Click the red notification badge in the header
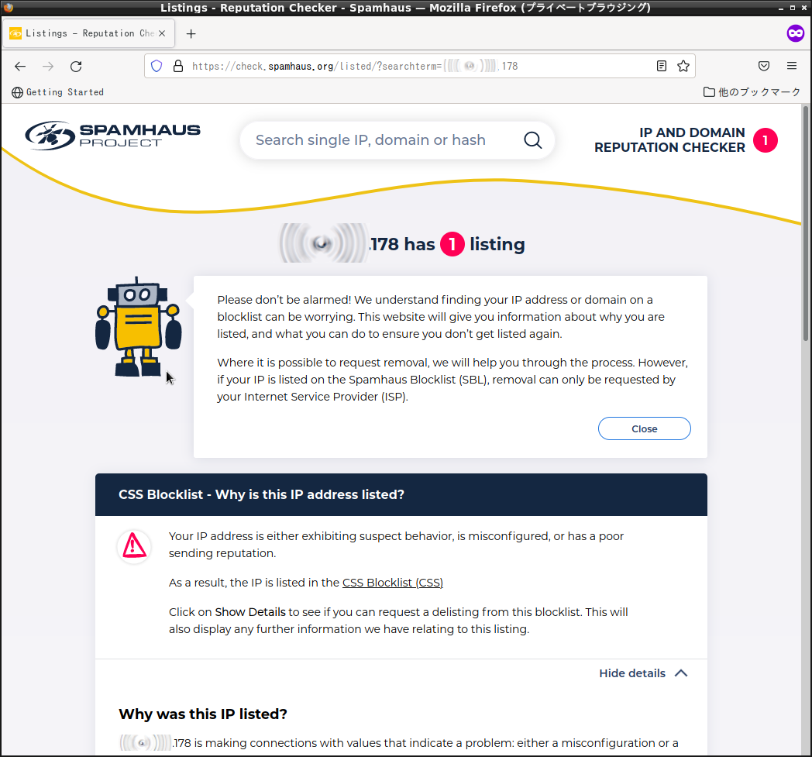Screen dimensions: 812x757 click(766, 140)
